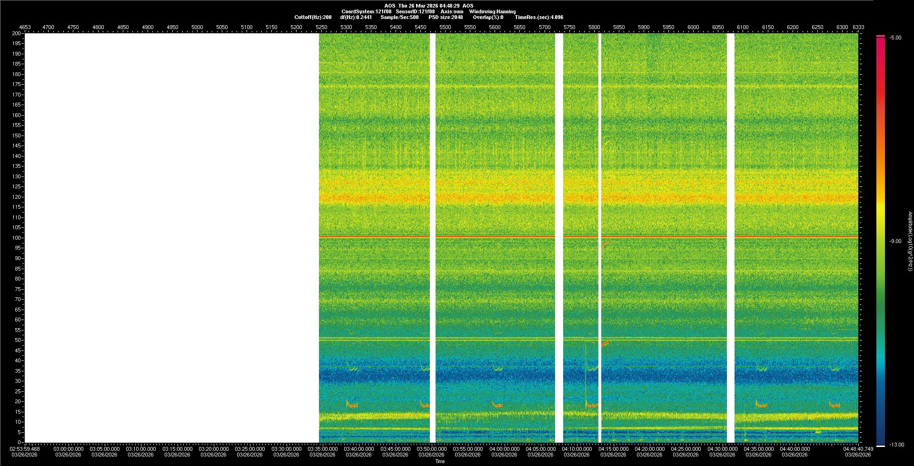Select the -9.00 color scale label
Image resolution: width=914 pixels, height=466 pixels.
click(895, 242)
